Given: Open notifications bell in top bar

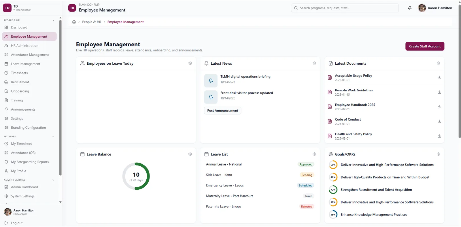Looking at the screenshot, I should point(410,8).
